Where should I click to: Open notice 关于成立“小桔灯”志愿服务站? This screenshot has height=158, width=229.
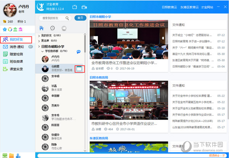[192, 35]
